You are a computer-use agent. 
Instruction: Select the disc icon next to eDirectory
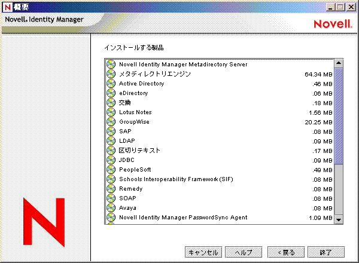point(111,93)
